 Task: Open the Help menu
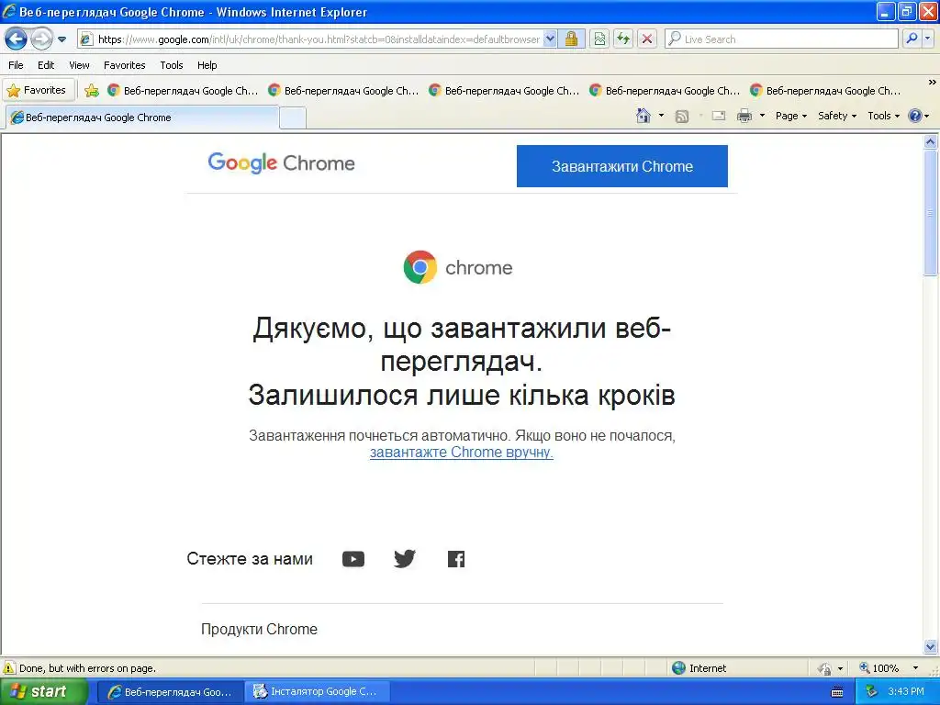(x=207, y=65)
